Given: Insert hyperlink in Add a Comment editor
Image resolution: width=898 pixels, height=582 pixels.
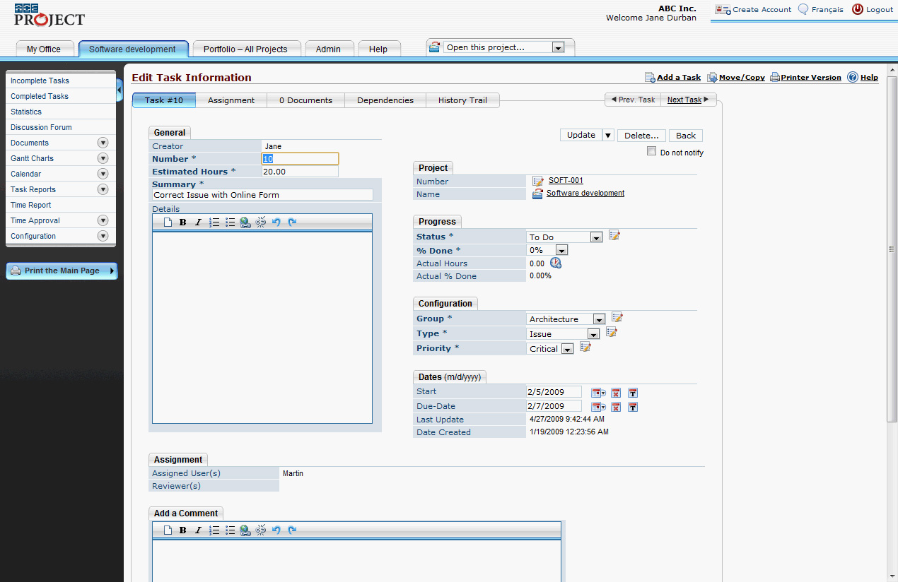Looking at the screenshot, I should click(x=245, y=530).
